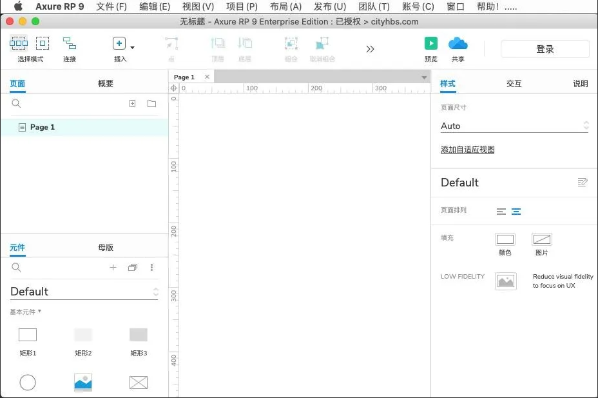Switch to the Pages (页面) tab
This screenshot has height=398, width=598.
point(17,84)
